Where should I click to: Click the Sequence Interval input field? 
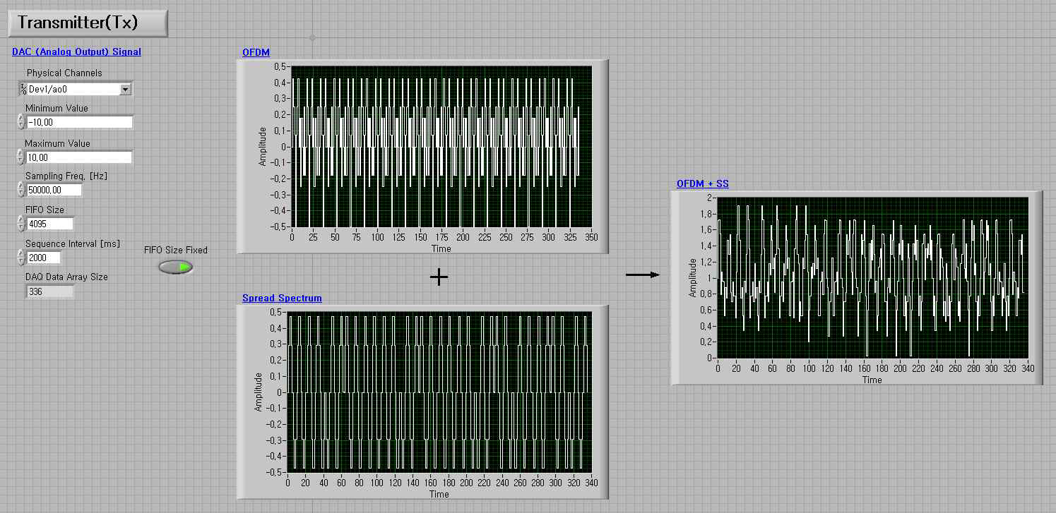43,258
